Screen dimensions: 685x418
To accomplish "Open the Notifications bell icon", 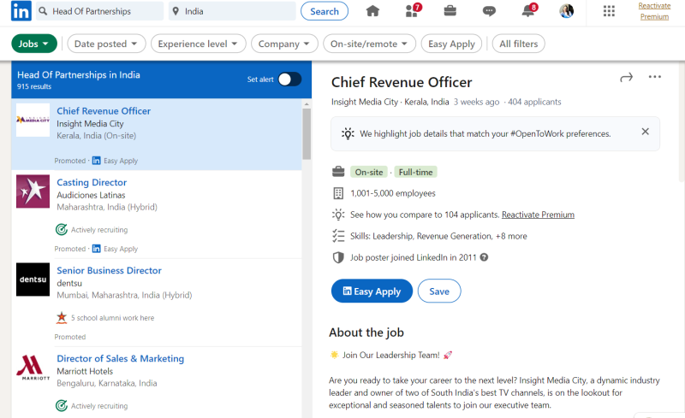I will (x=529, y=10).
